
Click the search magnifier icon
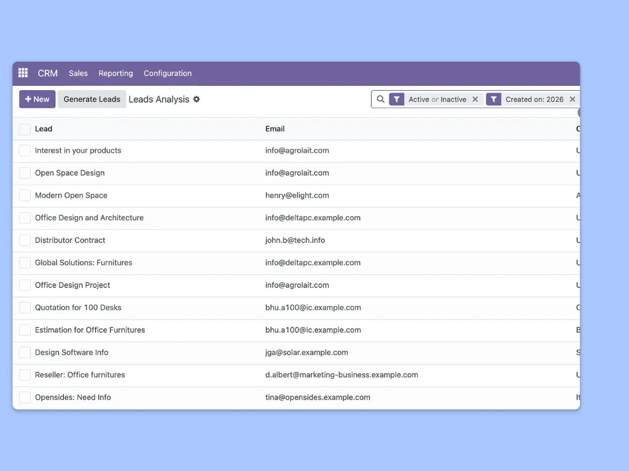381,99
